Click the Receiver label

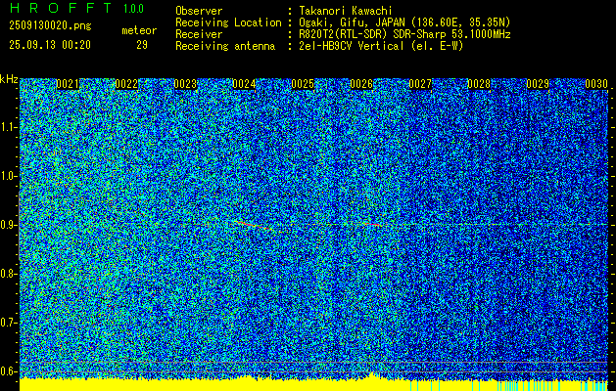[199, 34]
